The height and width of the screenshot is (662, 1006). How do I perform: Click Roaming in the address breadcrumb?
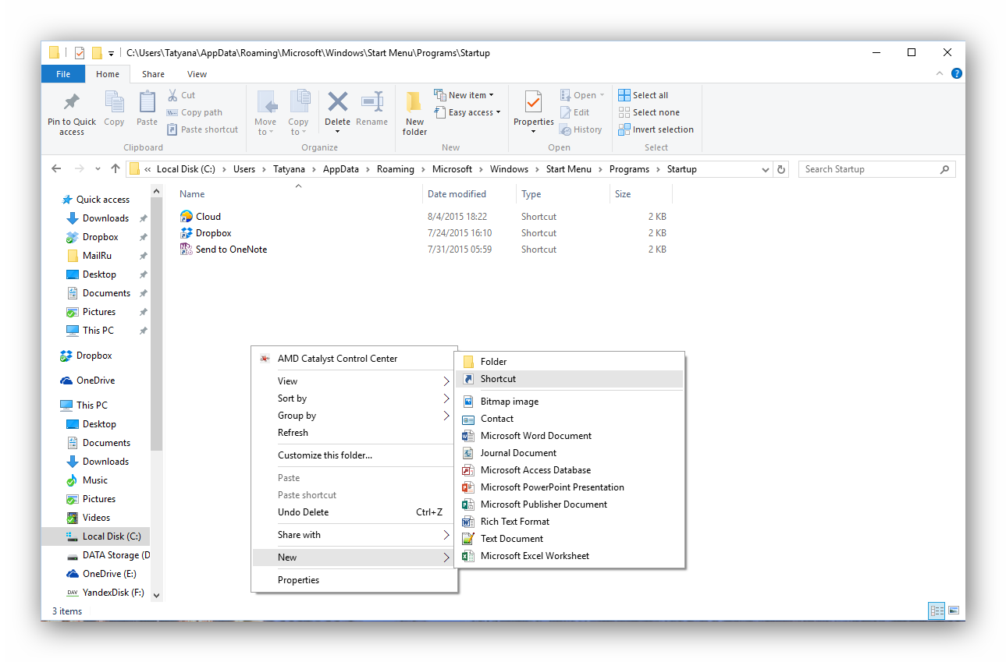click(x=395, y=169)
